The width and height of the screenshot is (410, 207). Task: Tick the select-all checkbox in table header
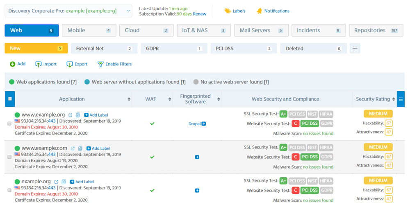(10, 99)
